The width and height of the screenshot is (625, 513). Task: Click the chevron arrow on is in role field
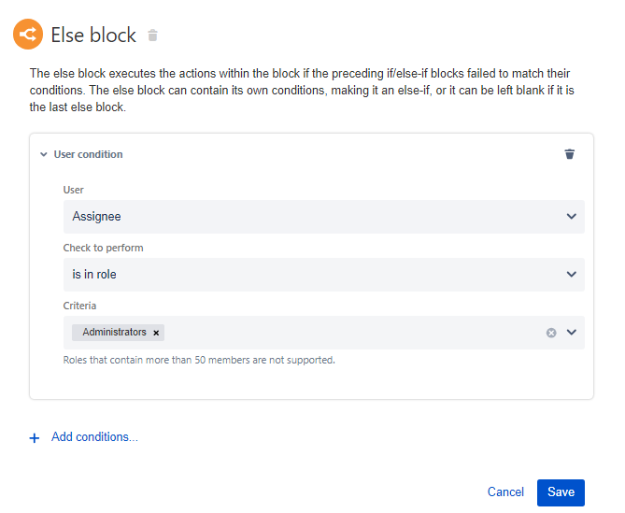coord(572,274)
